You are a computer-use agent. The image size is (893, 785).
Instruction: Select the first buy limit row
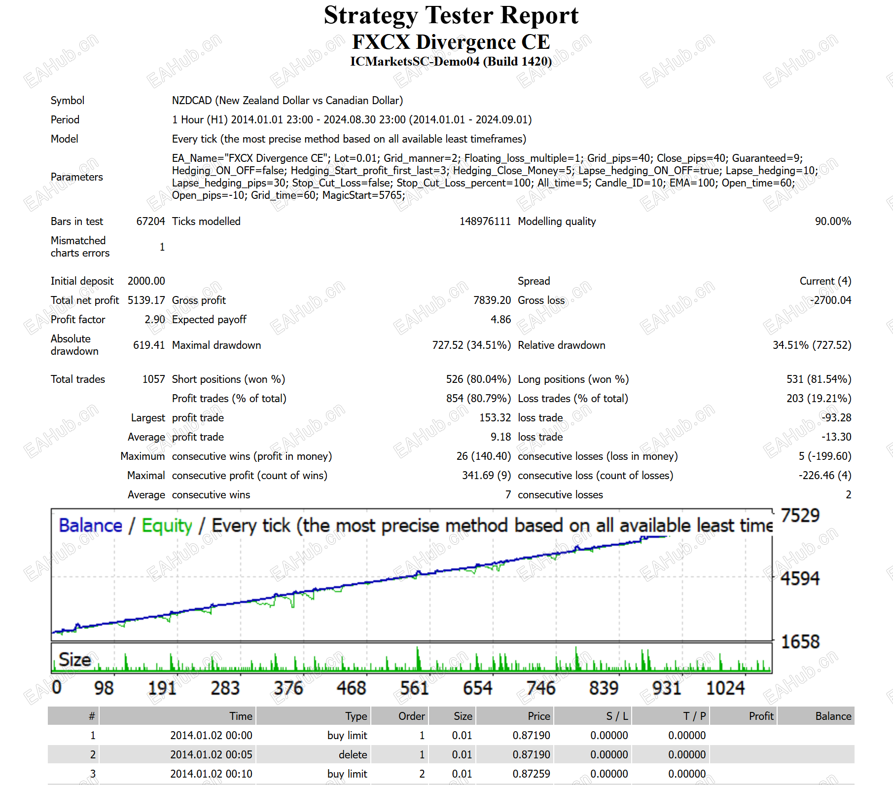tap(451, 735)
